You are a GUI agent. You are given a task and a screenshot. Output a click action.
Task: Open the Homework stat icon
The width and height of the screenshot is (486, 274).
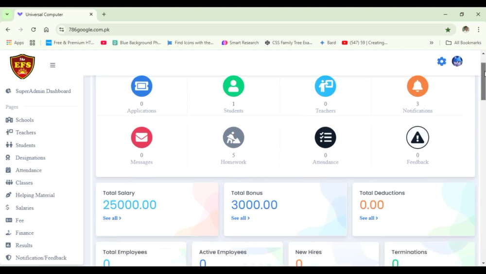pyautogui.click(x=233, y=137)
